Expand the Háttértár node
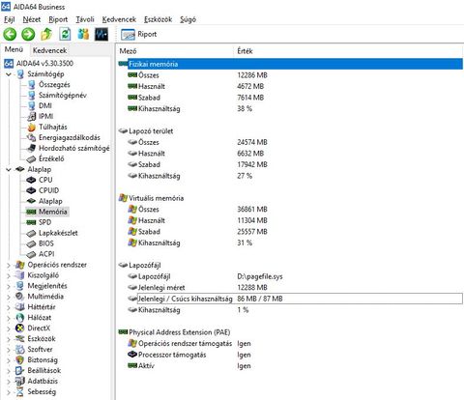Screen dimensions: 464x400 pos(9,307)
